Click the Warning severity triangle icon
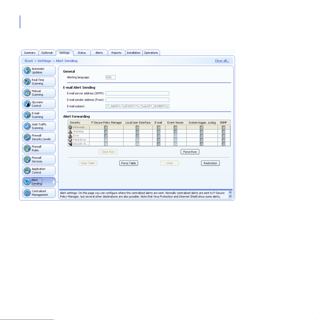 (x=70, y=131)
